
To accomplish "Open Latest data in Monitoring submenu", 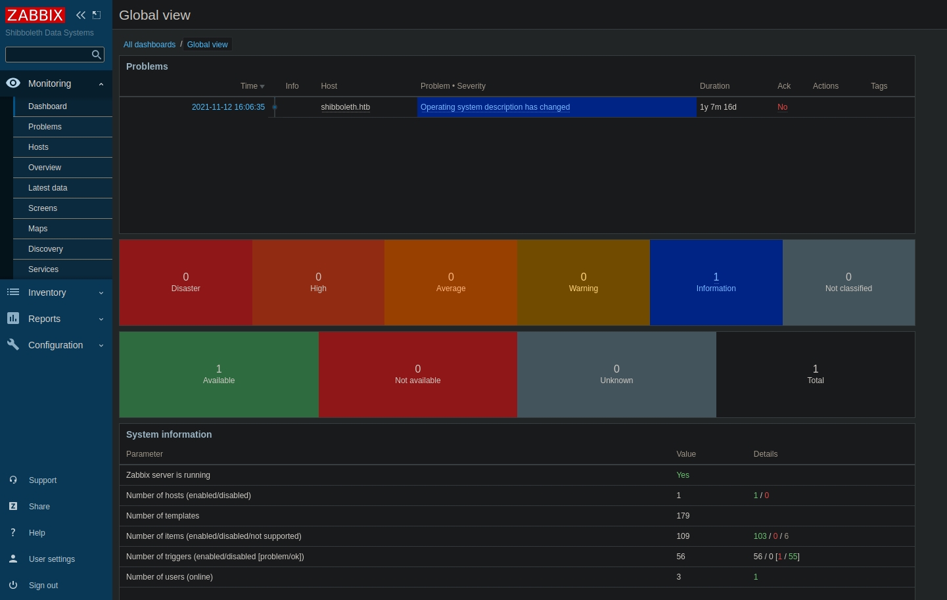I will pos(47,188).
